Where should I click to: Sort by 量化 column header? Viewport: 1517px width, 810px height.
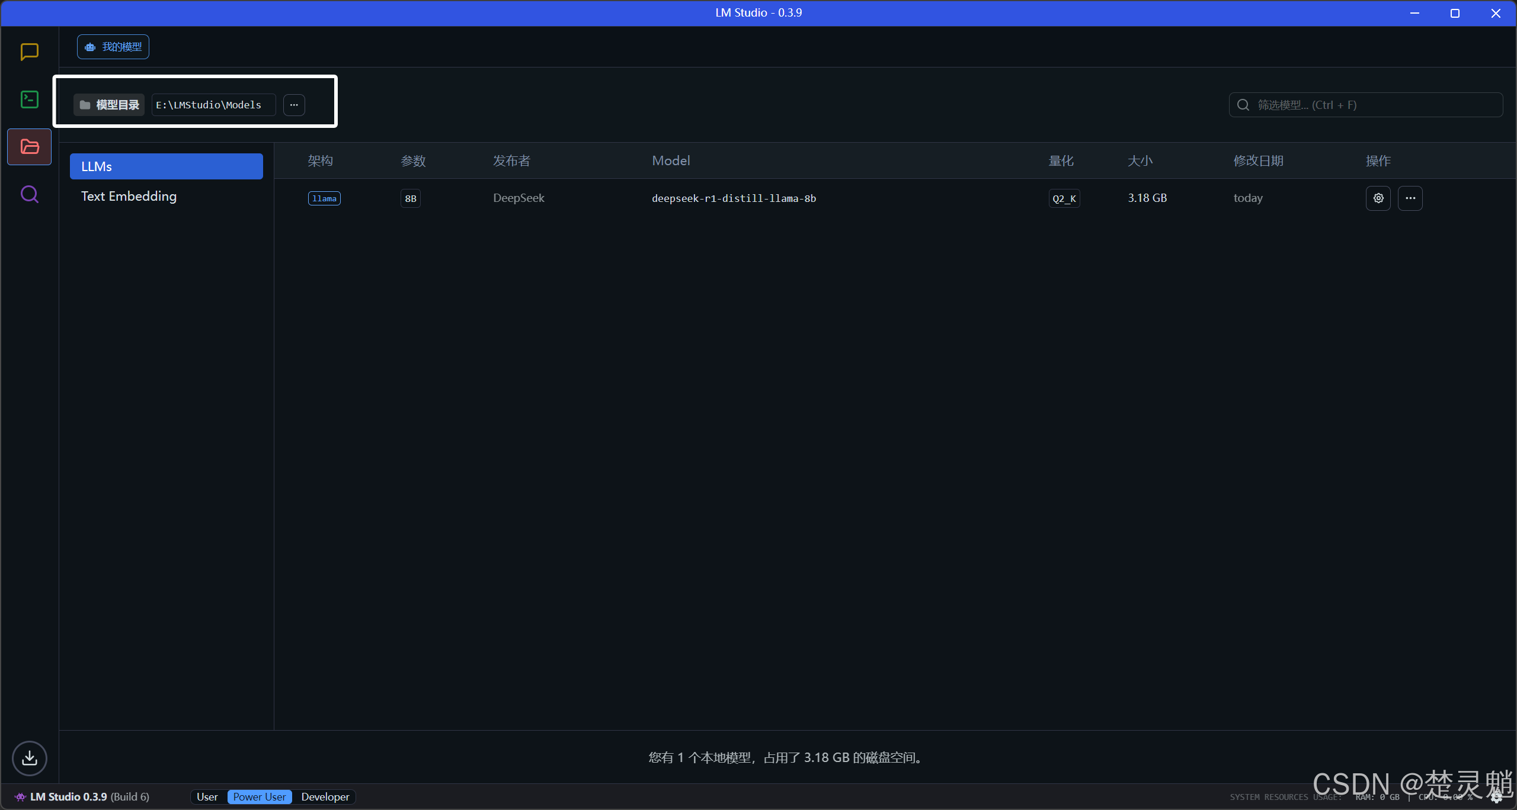[1061, 160]
